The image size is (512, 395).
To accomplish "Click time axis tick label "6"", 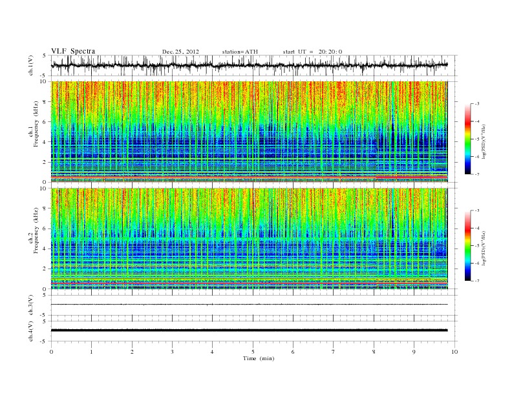I will (293, 352).
